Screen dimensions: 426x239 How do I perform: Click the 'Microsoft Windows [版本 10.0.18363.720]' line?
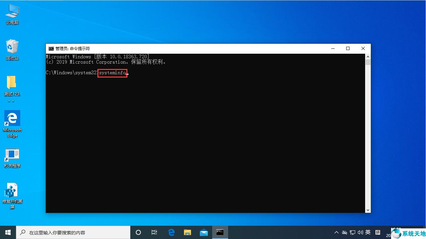point(98,57)
